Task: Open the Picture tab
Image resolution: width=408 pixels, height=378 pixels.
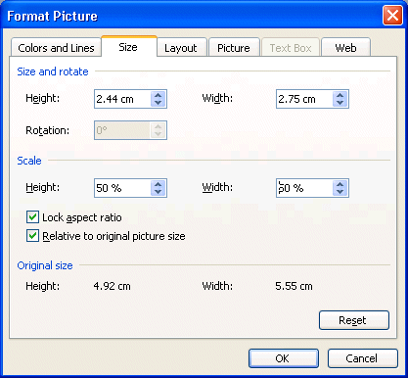Action: (x=234, y=48)
